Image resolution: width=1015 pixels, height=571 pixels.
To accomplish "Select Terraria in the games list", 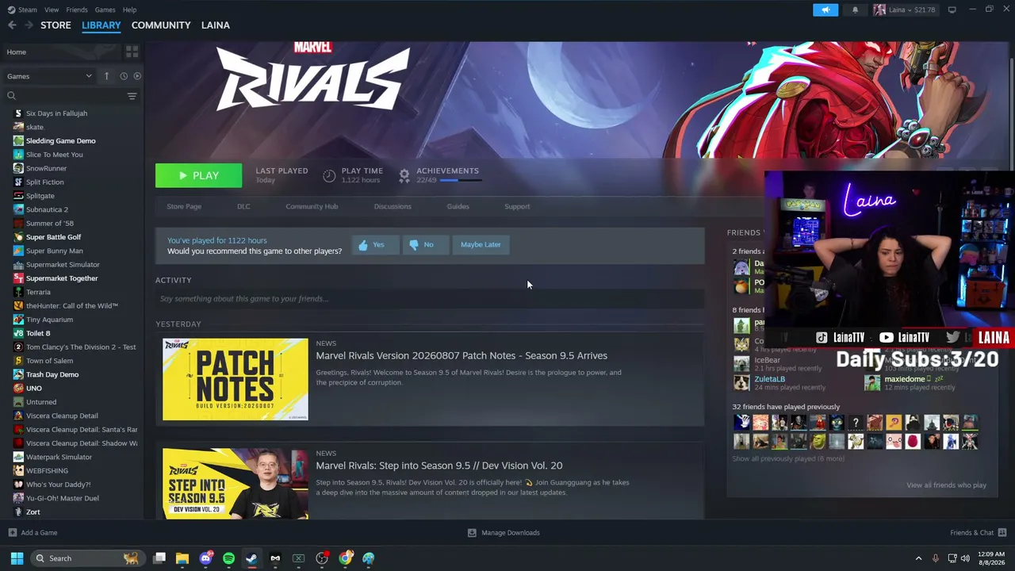I will pyautogui.click(x=38, y=292).
